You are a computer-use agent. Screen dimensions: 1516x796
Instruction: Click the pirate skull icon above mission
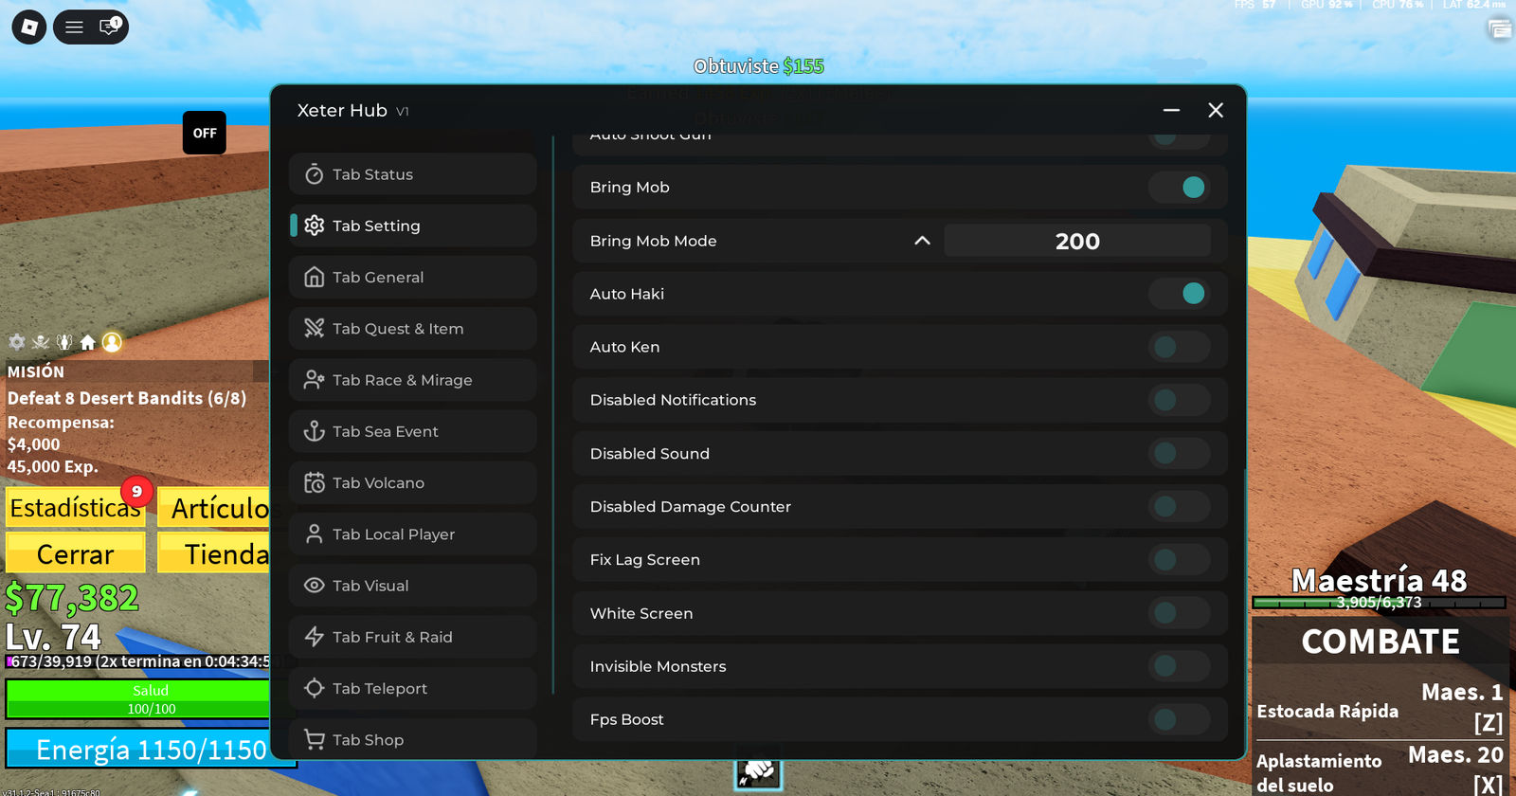[41, 342]
